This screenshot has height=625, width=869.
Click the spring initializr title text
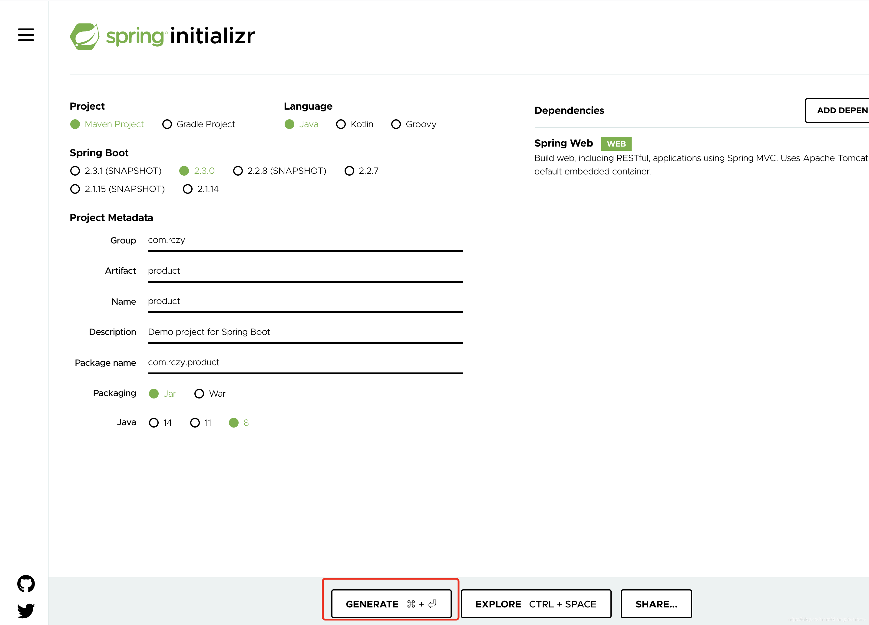pos(180,36)
